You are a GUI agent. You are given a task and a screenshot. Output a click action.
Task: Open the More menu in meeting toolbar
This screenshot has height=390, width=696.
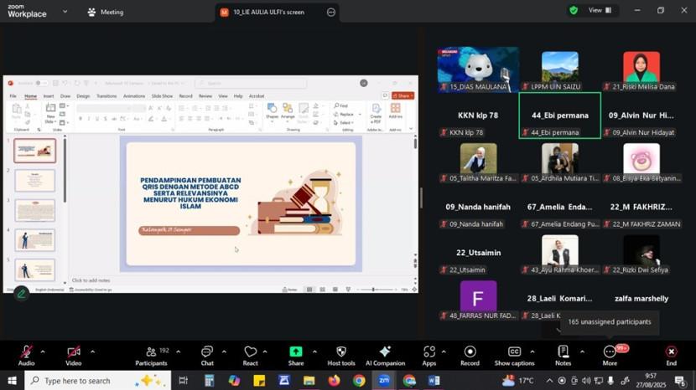[x=610, y=355]
